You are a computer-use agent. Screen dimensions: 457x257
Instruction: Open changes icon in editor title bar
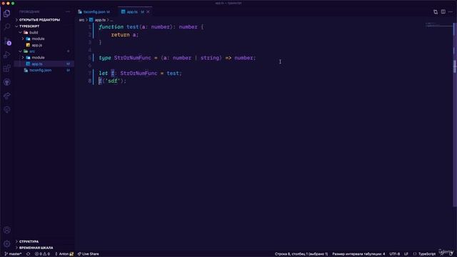coord(436,11)
